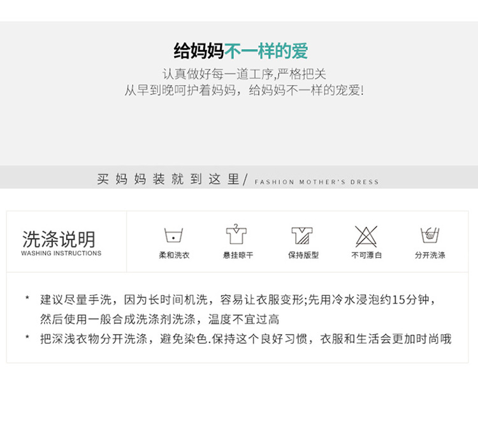Click the 然后使用一般合成洗涤剂洗涤 line
478x424 pixels.
click(159, 319)
